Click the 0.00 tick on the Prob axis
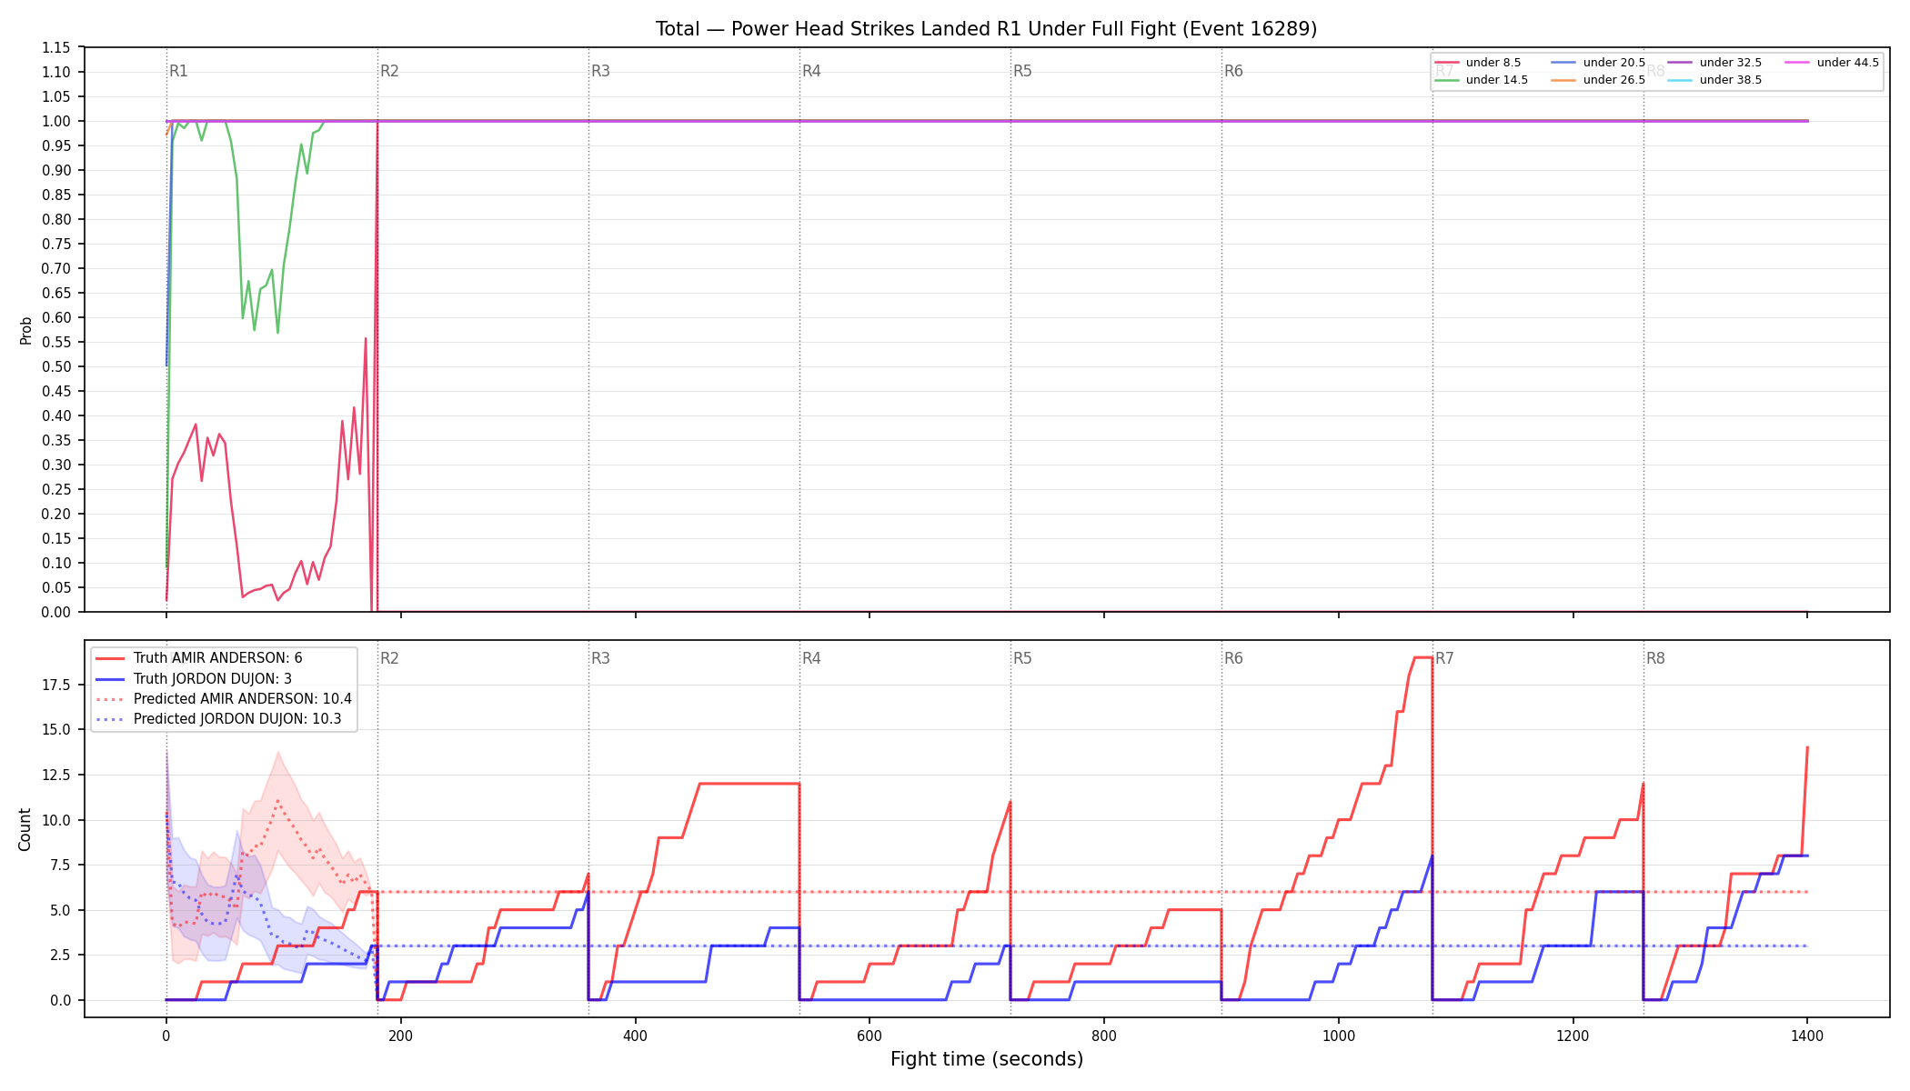1910x1091 pixels. 56,612
